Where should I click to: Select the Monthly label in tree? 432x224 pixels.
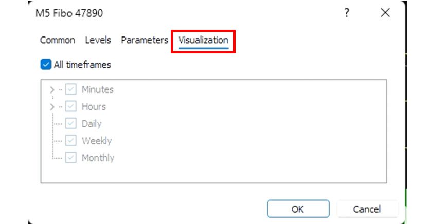(x=98, y=158)
